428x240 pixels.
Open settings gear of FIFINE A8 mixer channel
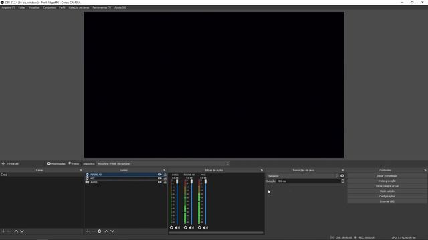tap(185, 227)
